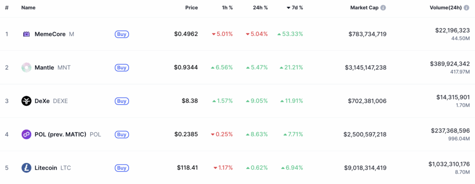Click Buy button for MemeCore
The image size is (475, 184).
tap(122, 34)
